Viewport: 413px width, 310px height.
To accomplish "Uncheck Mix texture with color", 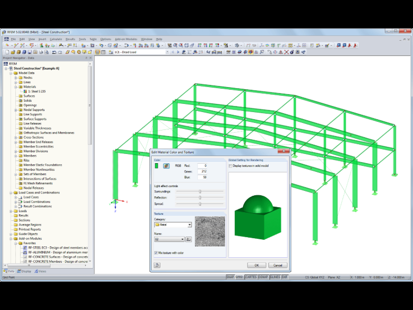I will [156, 253].
